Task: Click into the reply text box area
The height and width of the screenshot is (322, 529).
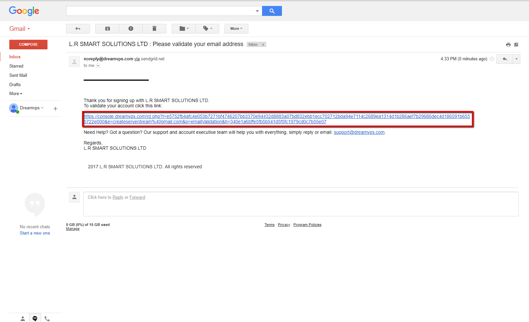Action: click(301, 204)
